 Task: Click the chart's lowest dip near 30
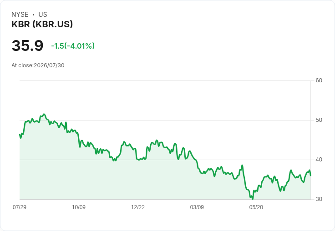click(253, 199)
